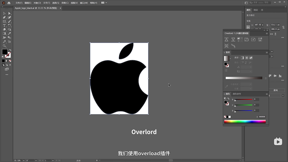Enable Draw Behind mode
288x162 pixels.
point(7,65)
